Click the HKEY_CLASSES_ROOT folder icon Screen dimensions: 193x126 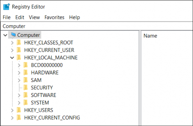tap(19, 42)
